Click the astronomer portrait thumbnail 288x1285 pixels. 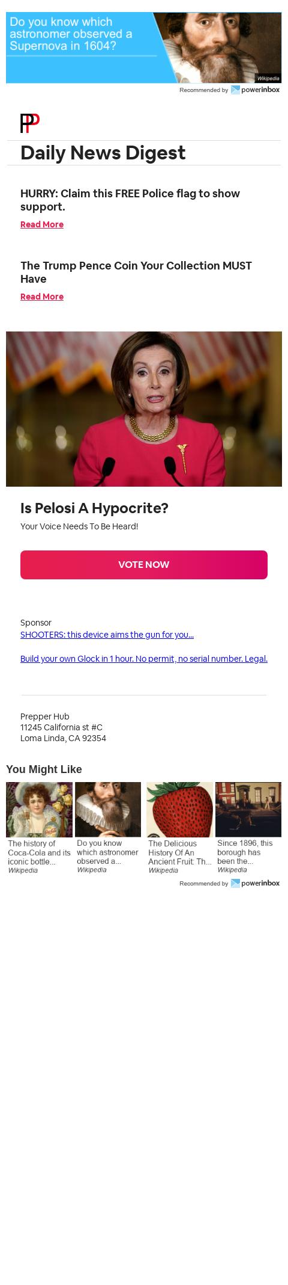(108, 810)
